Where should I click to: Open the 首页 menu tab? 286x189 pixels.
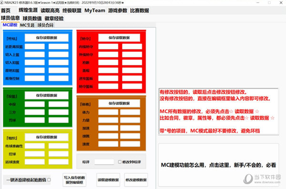click(x=6, y=10)
